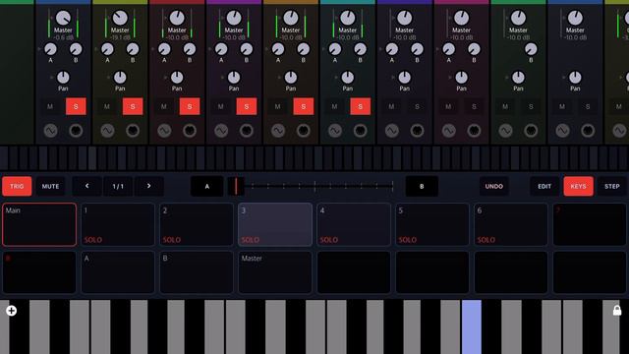Click the teal channel's waveform icon
629x354 pixels.
(x=335, y=131)
